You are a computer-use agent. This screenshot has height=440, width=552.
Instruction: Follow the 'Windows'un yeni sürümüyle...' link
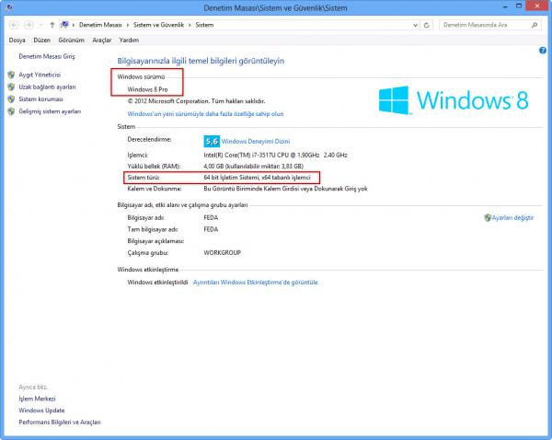click(x=205, y=114)
